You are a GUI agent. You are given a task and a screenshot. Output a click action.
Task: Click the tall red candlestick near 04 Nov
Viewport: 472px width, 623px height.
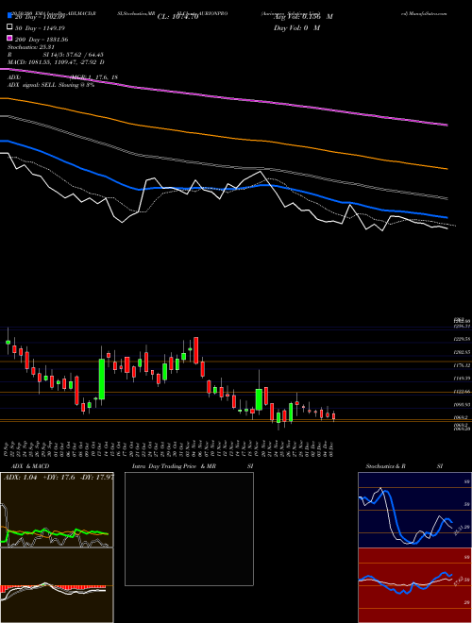tap(195, 350)
